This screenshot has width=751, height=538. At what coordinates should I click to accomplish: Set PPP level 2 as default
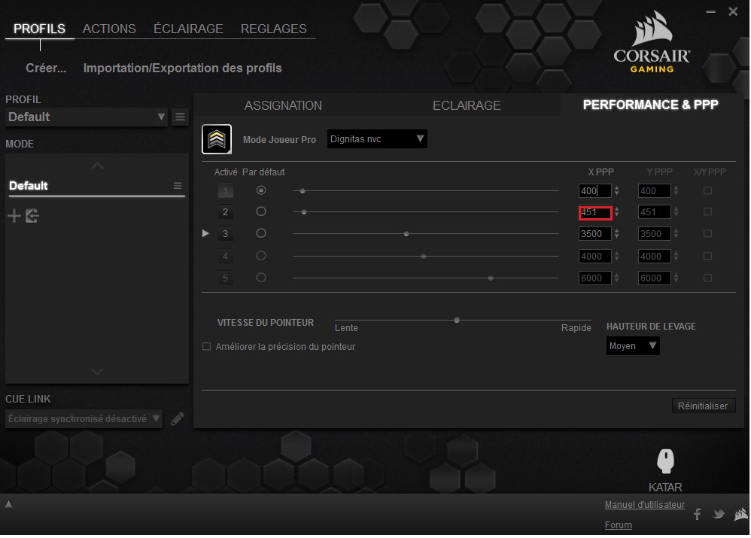261,212
